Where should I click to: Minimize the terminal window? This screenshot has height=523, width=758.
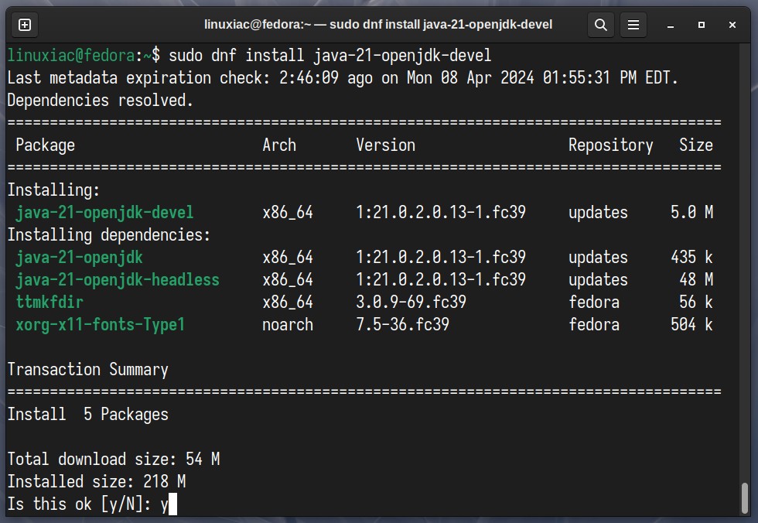(x=671, y=25)
